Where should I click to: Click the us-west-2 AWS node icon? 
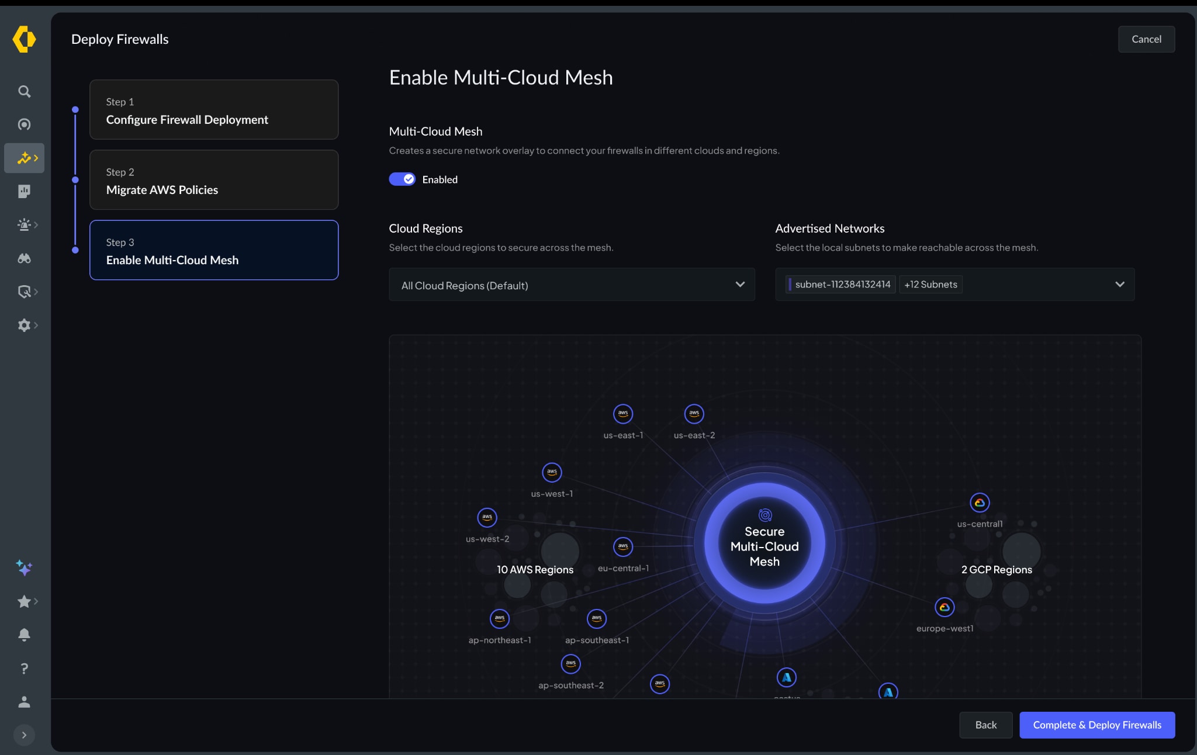(487, 517)
